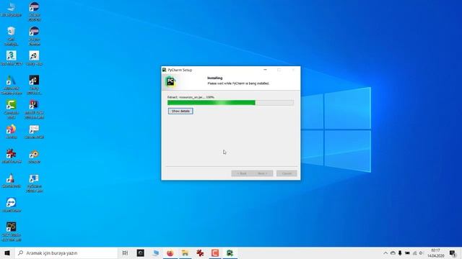462x259 pixels.
Task: Select the red splat desktop shortcut
Action: (12, 156)
